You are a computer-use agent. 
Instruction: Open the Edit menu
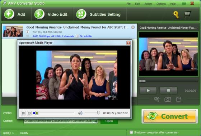[x=137, y=4]
